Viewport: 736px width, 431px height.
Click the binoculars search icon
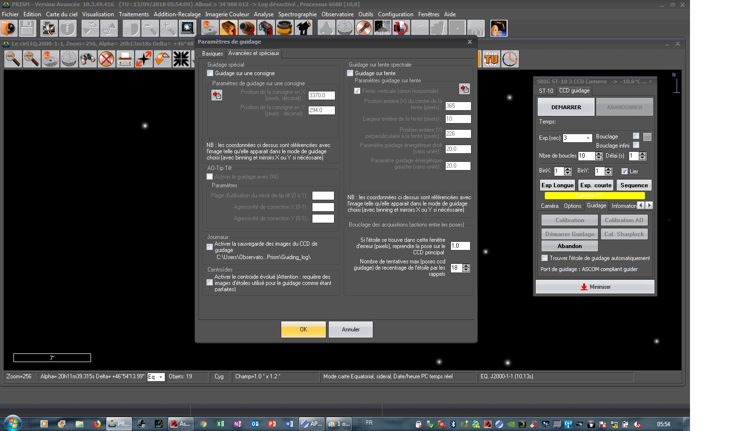pyautogui.click(x=88, y=59)
